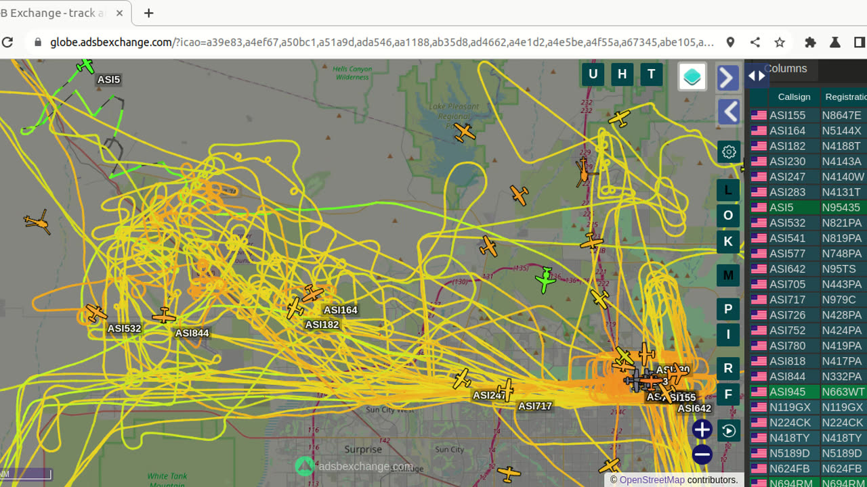Select the ASI182 aircraft icon
The width and height of the screenshot is (867, 487).
click(295, 308)
